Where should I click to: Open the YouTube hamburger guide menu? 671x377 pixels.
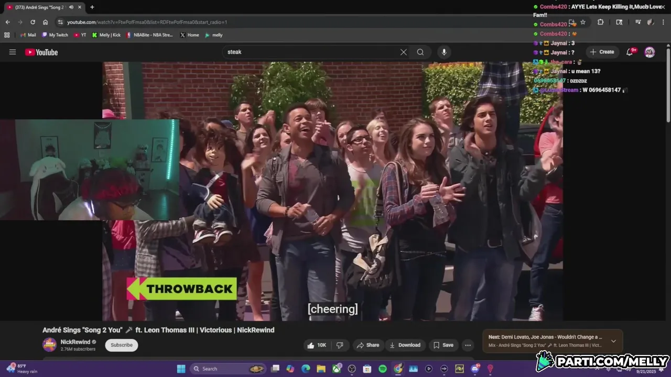(13, 52)
